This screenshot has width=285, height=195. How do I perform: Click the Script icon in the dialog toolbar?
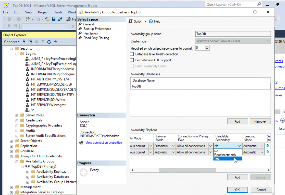[131, 21]
